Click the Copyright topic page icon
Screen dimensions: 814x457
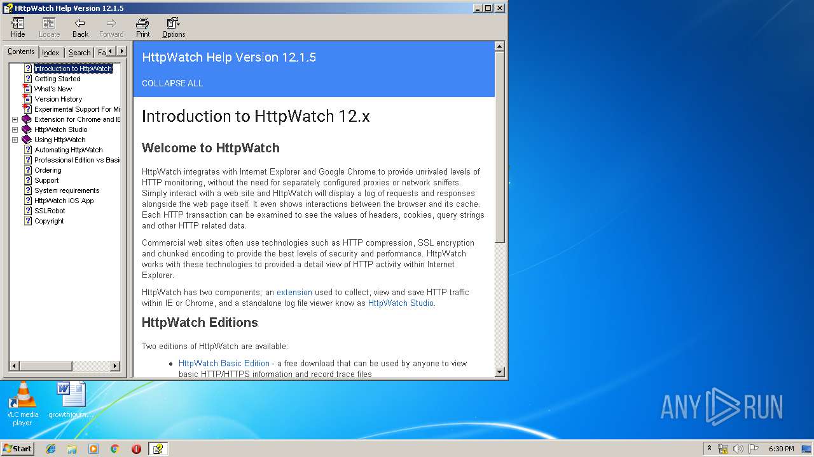coord(28,221)
